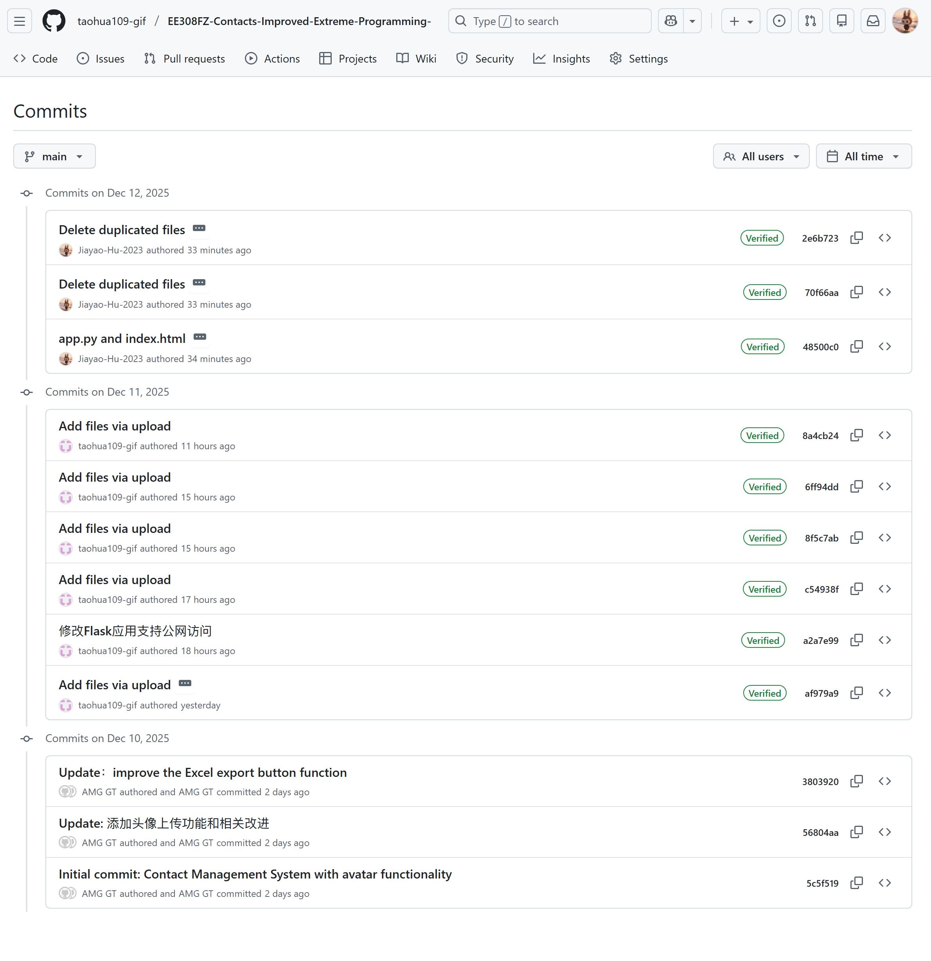View your issues via the circle icon
931x961 pixels.
779,21
